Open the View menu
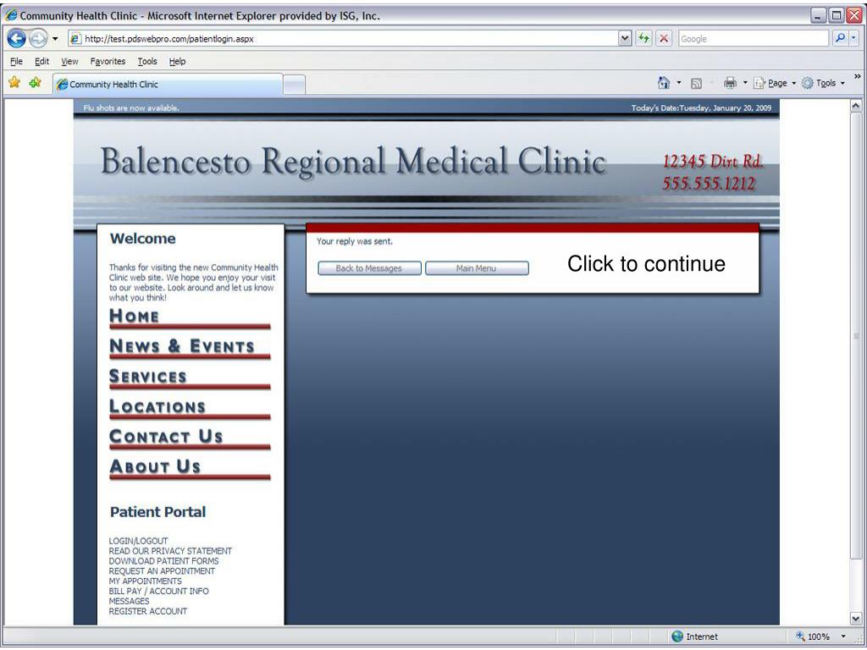 coord(69,61)
